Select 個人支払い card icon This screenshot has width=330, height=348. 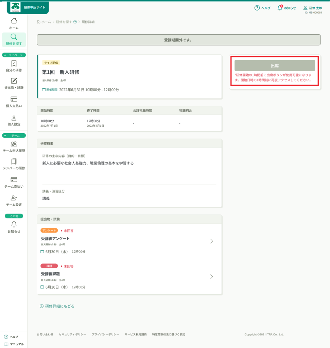coord(14,99)
